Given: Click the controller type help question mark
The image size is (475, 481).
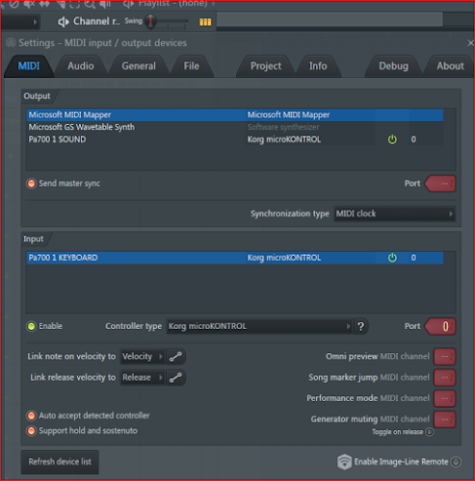Looking at the screenshot, I should (361, 326).
